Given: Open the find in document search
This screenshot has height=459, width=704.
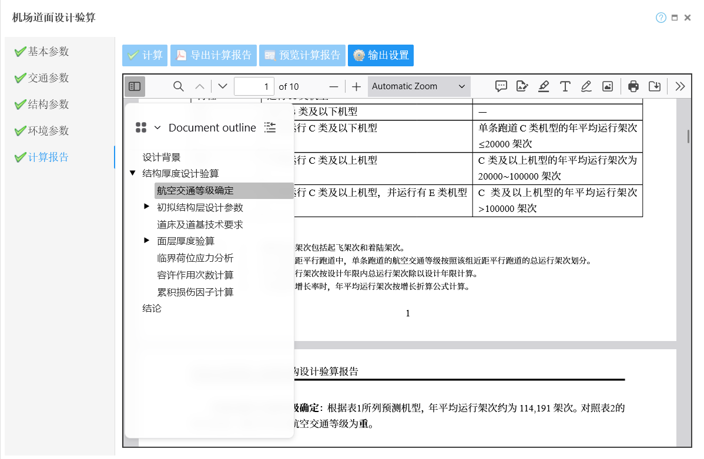Looking at the screenshot, I should [x=179, y=86].
